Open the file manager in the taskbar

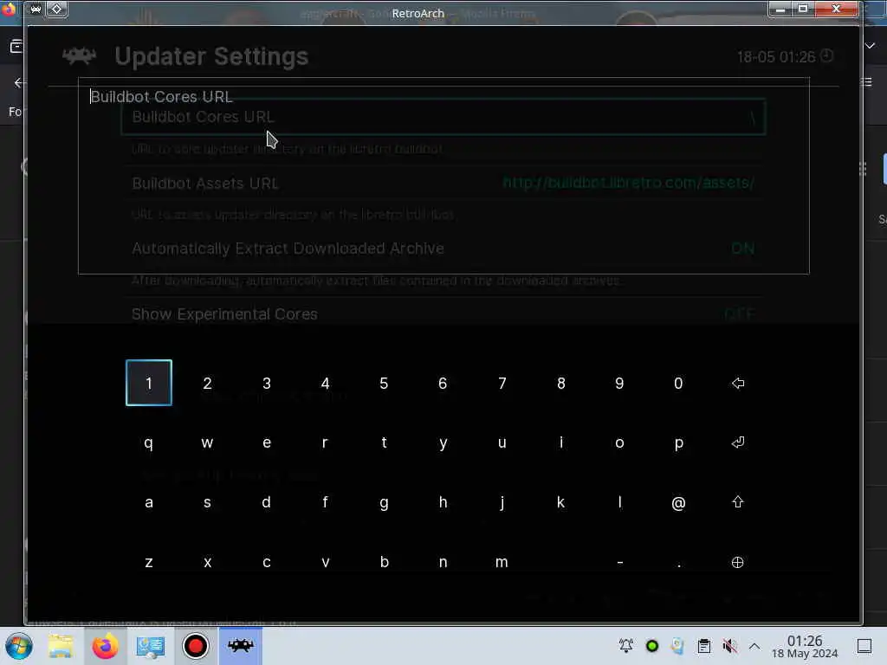[x=61, y=646]
